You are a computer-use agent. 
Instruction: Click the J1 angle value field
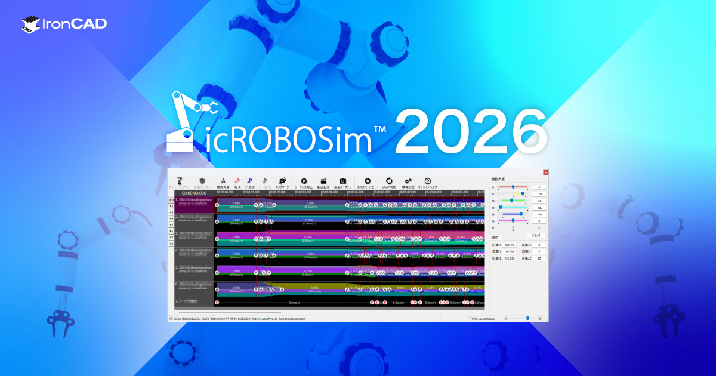click(539, 187)
